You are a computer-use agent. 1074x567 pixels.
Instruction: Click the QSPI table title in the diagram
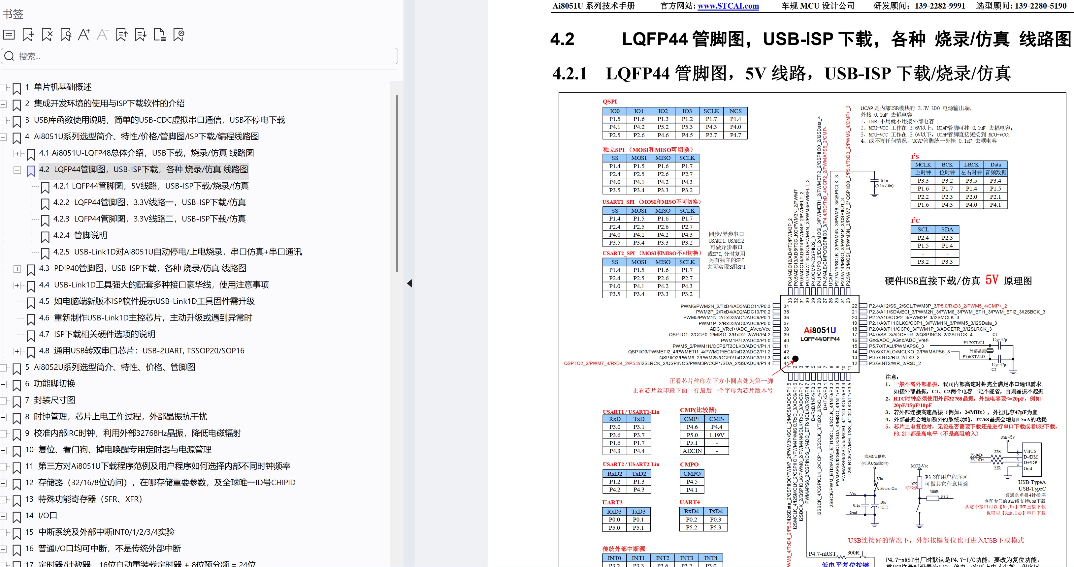[x=609, y=102]
